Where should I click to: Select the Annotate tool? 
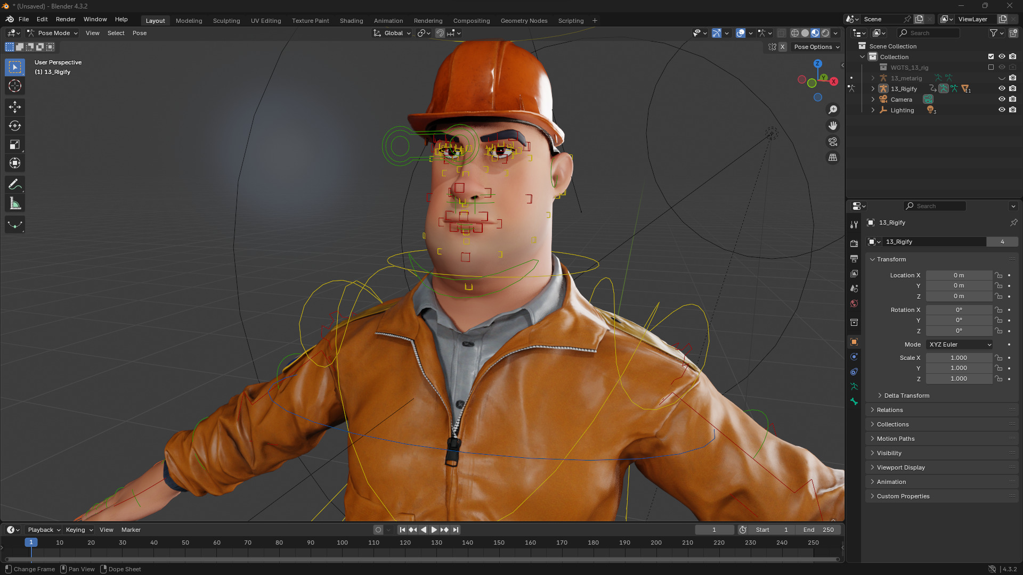pos(15,185)
